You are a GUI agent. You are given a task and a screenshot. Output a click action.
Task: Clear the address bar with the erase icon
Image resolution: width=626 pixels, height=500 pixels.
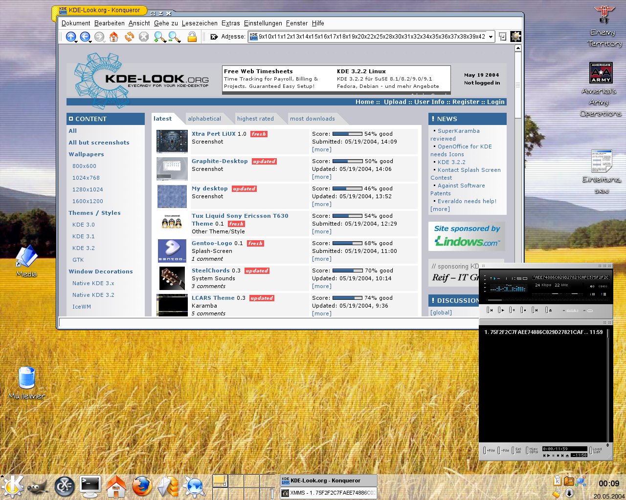(214, 37)
